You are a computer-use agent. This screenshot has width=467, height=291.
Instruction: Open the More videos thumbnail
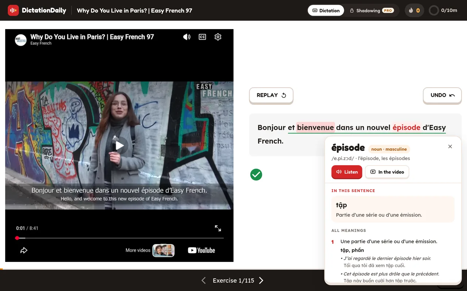click(x=163, y=250)
